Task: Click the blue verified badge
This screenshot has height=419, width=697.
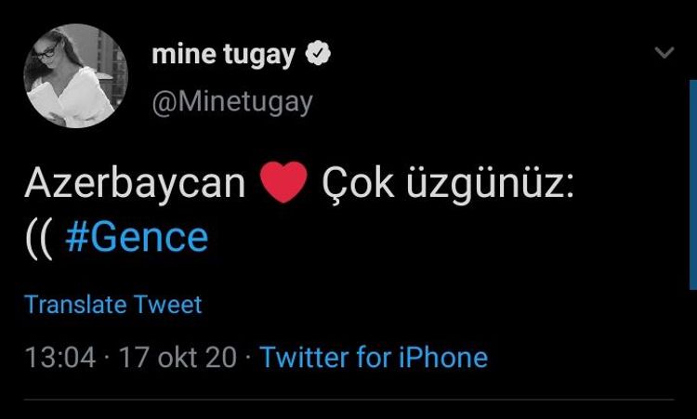Action: click(319, 56)
